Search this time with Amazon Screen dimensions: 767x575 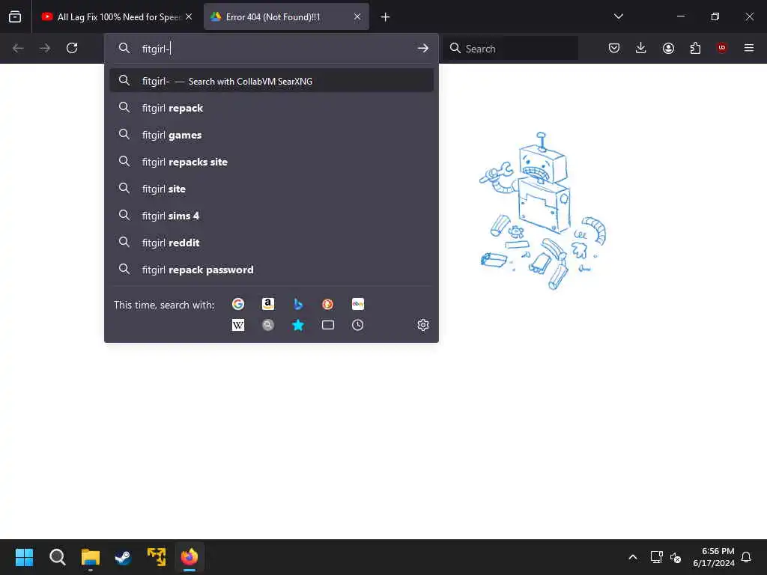[x=268, y=304]
